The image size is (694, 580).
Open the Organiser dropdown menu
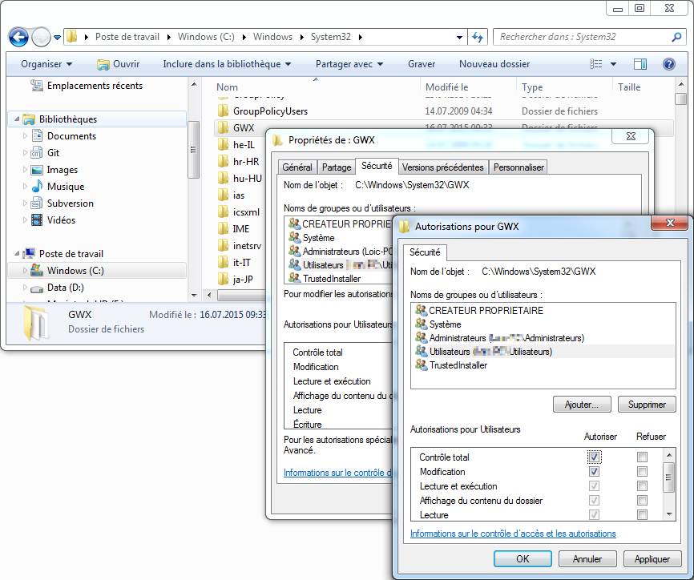(x=46, y=64)
